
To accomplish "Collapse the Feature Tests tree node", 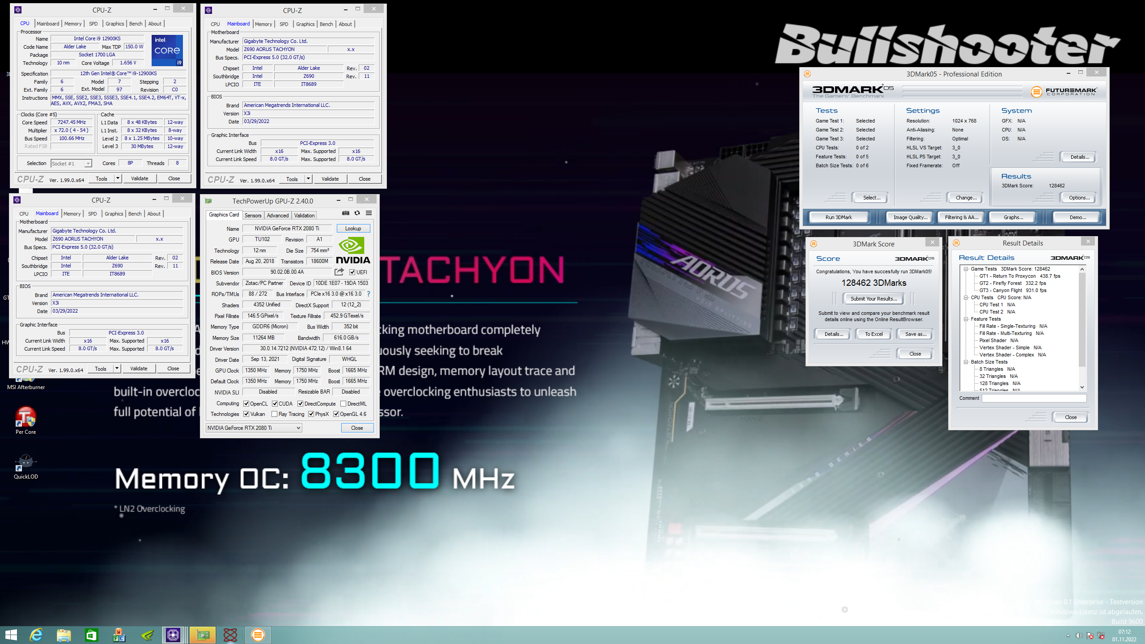I will point(966,319).
